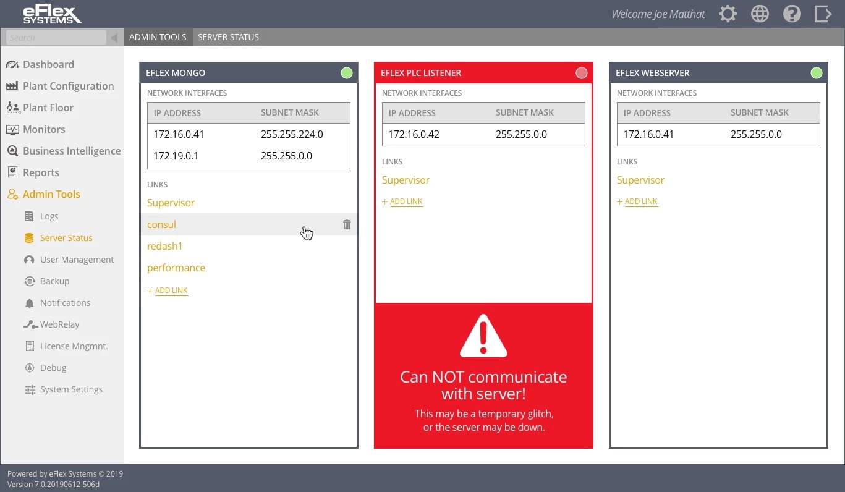Click the sidebar search field
845x492 pixels.
[x=56, y=38]
